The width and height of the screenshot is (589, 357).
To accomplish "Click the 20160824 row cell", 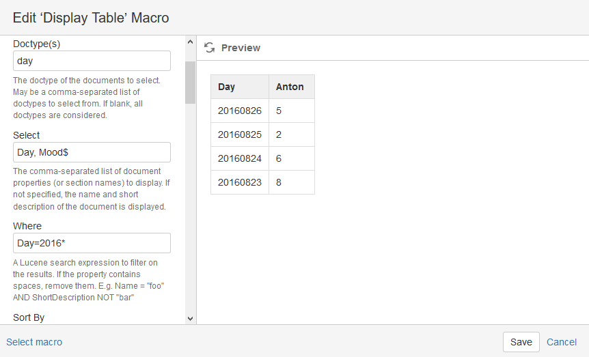I will tap(239, 158).
